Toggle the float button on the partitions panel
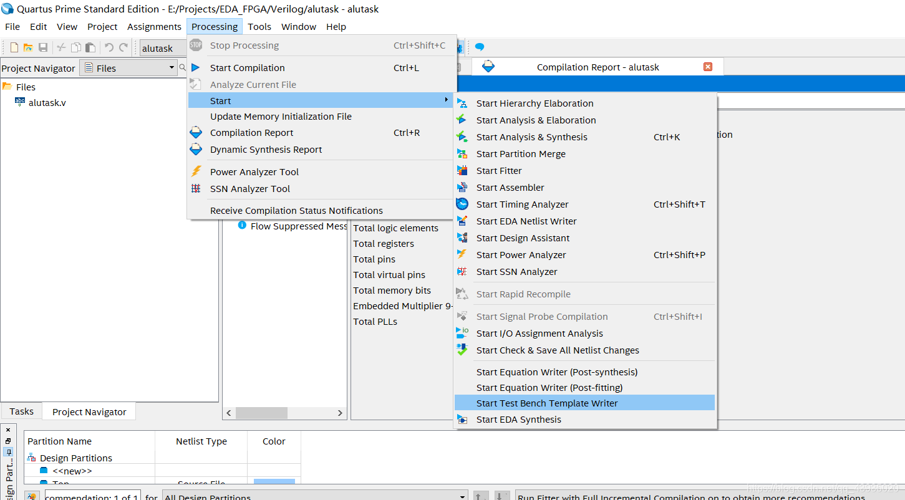 (8, 441)
